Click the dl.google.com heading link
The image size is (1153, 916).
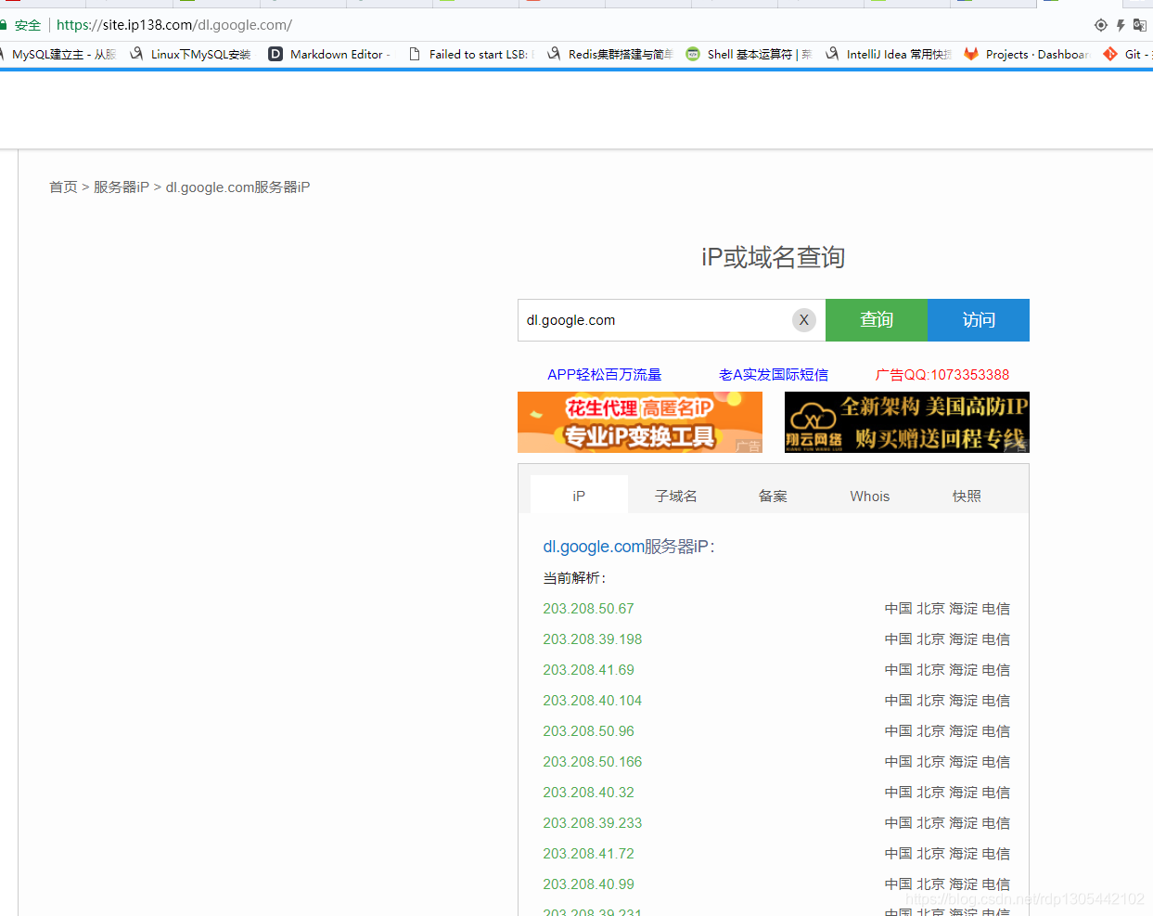point(594,547)
